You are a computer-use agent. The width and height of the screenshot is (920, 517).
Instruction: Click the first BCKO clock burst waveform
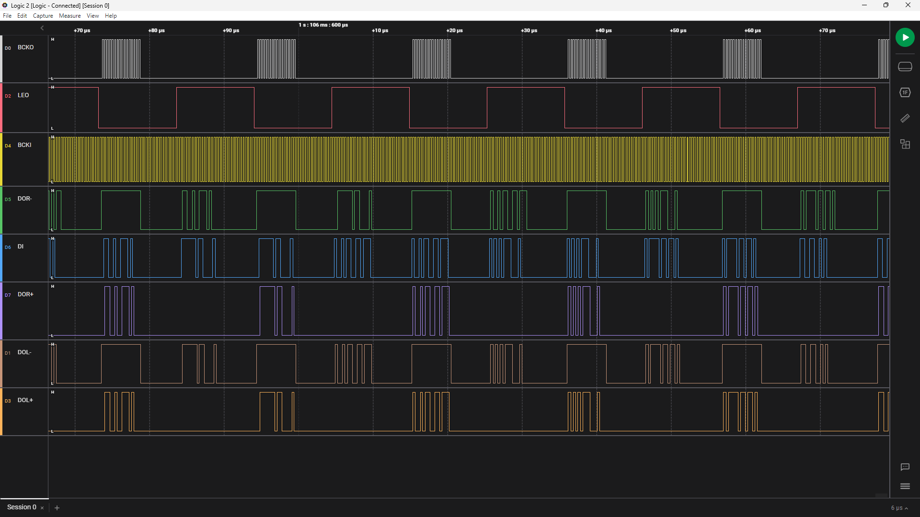tap(121, 58)
